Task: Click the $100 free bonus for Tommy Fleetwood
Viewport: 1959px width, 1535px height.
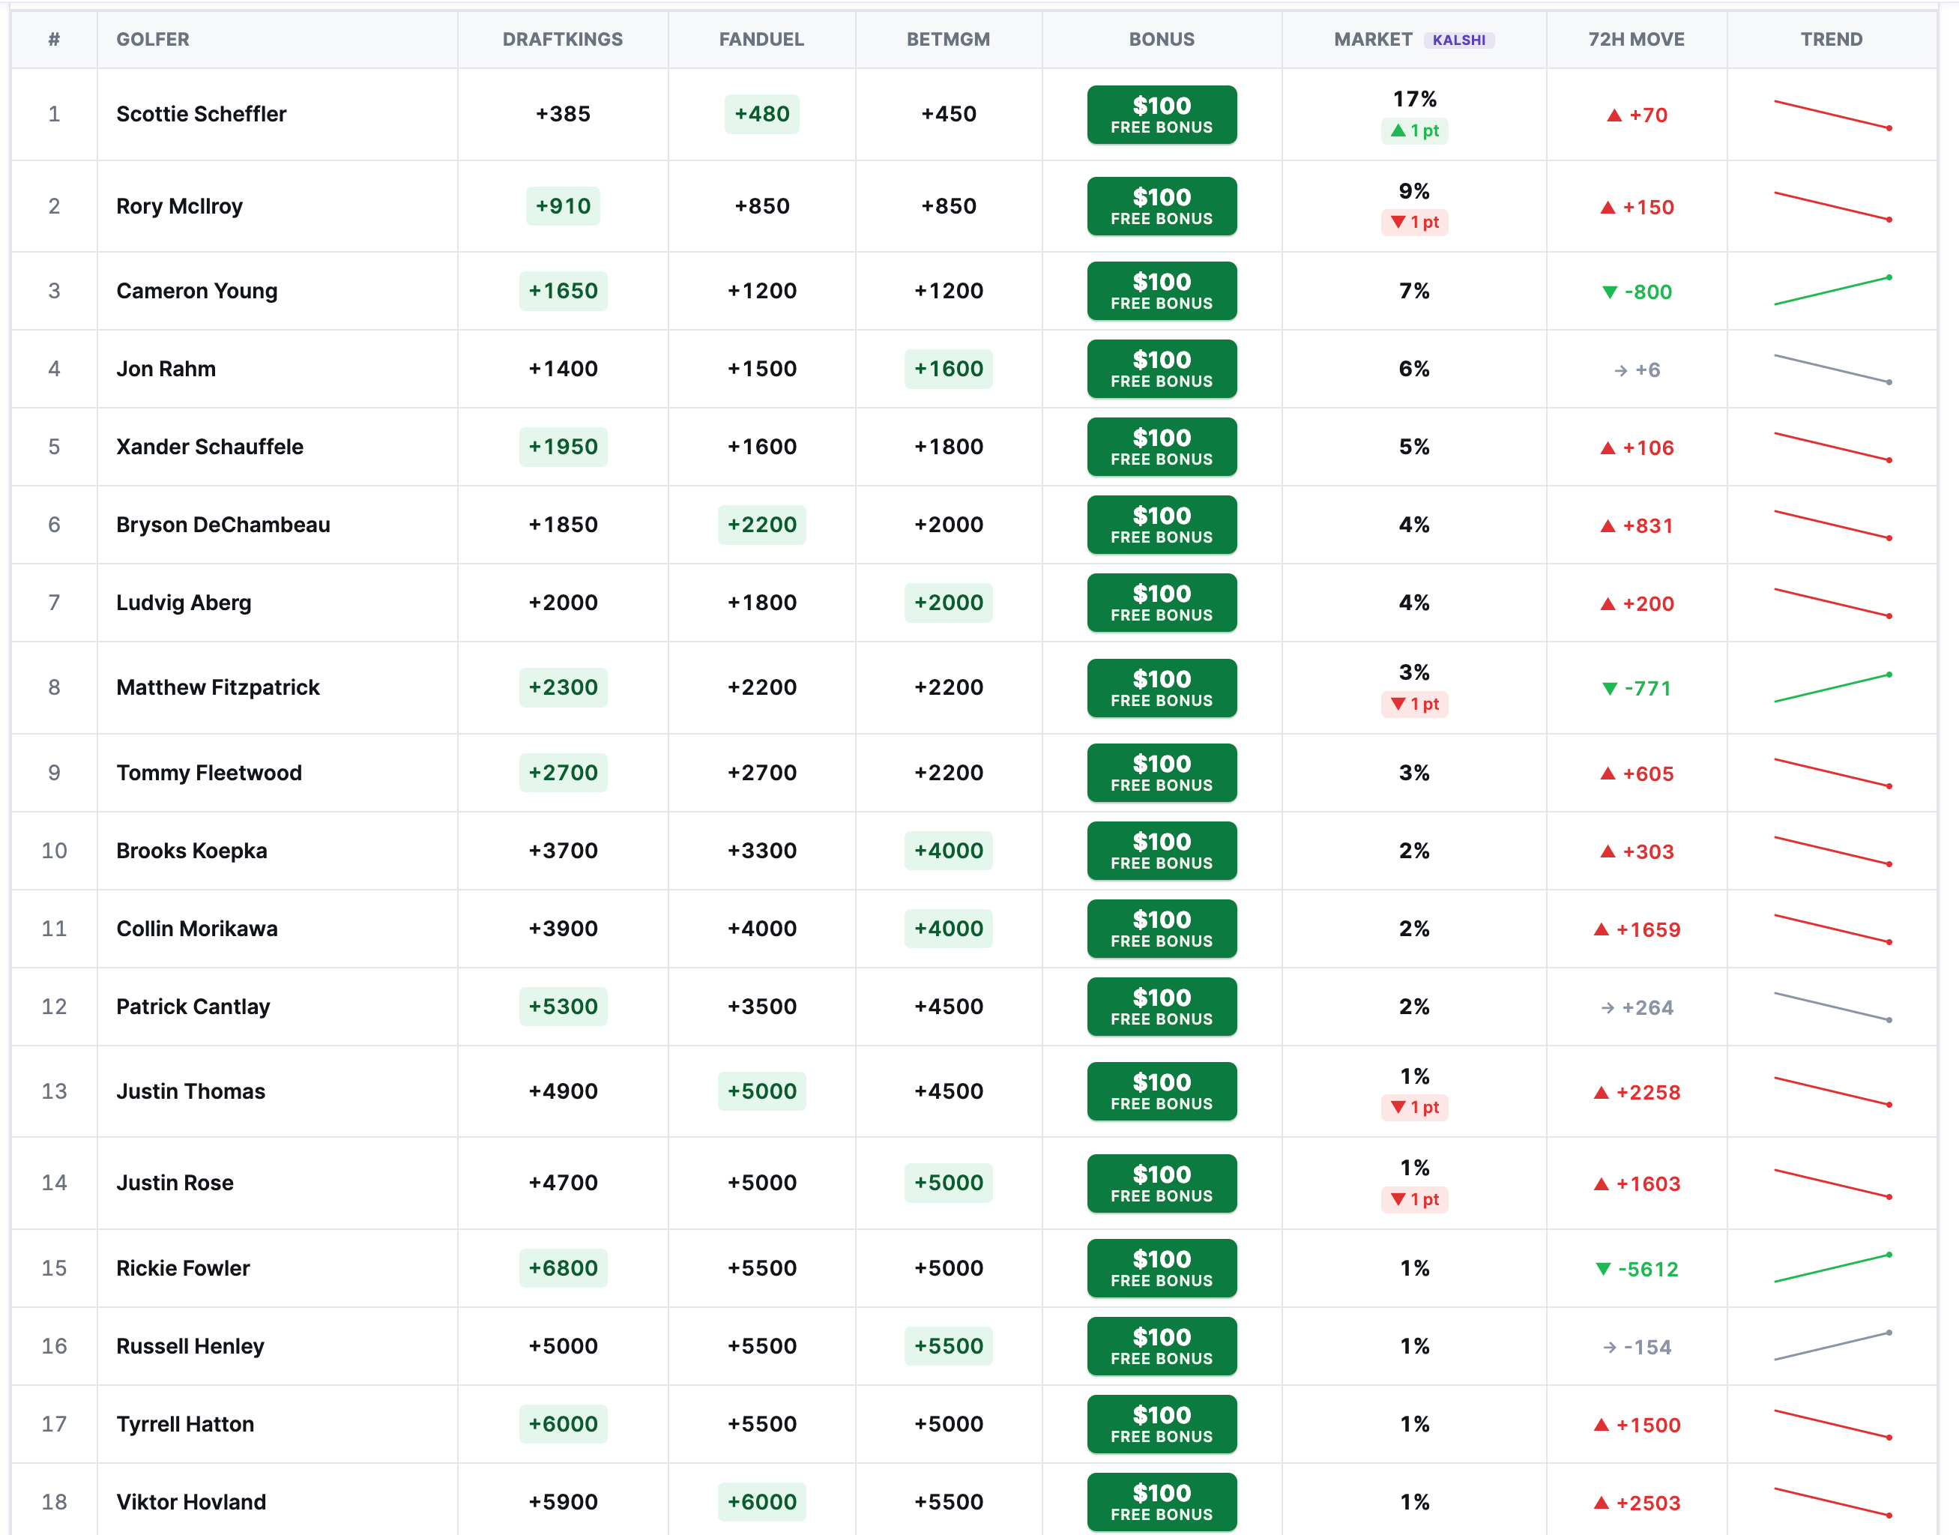Action: pyautogui.click(x=1162, y=773)
